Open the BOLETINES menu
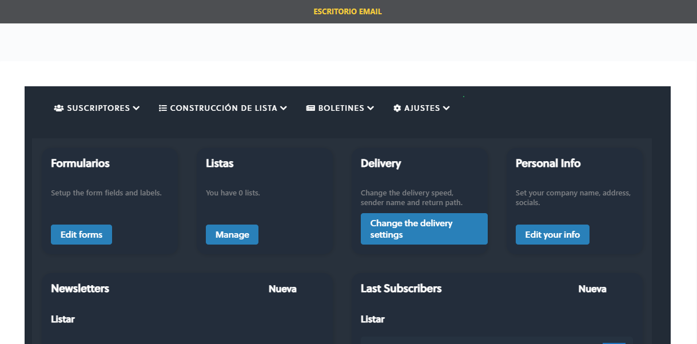This screenshot has height=344, width=697. click(340, 108)
